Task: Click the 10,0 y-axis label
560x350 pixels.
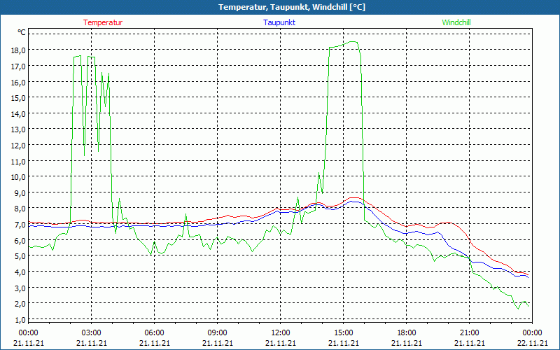Action: click(x=18, y=177)
